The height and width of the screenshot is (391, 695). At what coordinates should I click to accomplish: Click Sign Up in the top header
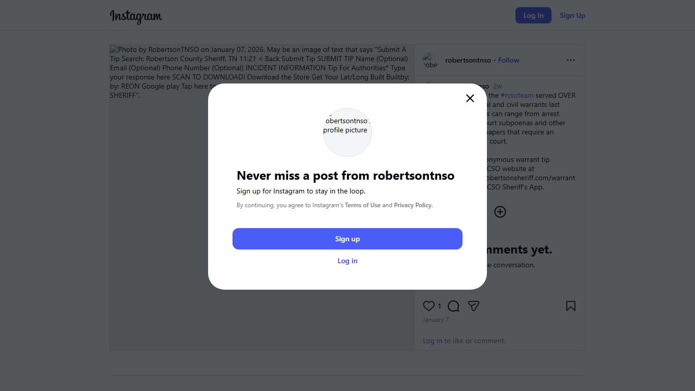[x=572, y=15]
